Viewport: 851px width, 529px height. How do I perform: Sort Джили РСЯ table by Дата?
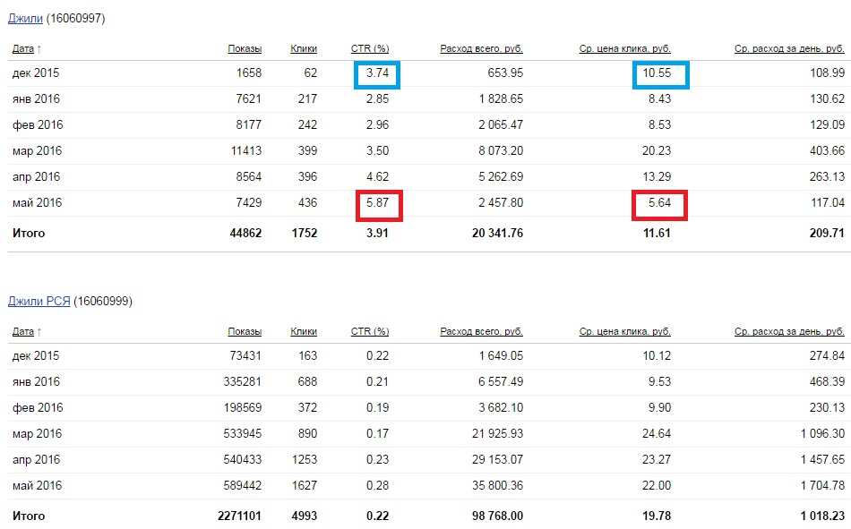[23, 332]
